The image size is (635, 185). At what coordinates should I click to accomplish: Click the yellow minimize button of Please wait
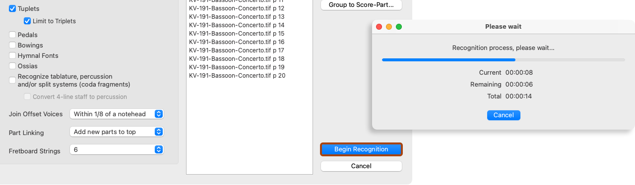[389, 27]
